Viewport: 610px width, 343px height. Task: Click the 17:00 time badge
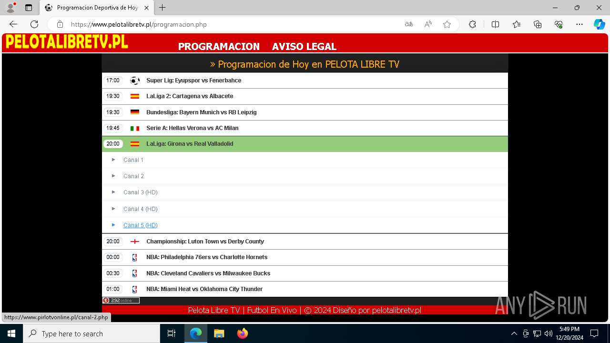[x=113, y=81]
